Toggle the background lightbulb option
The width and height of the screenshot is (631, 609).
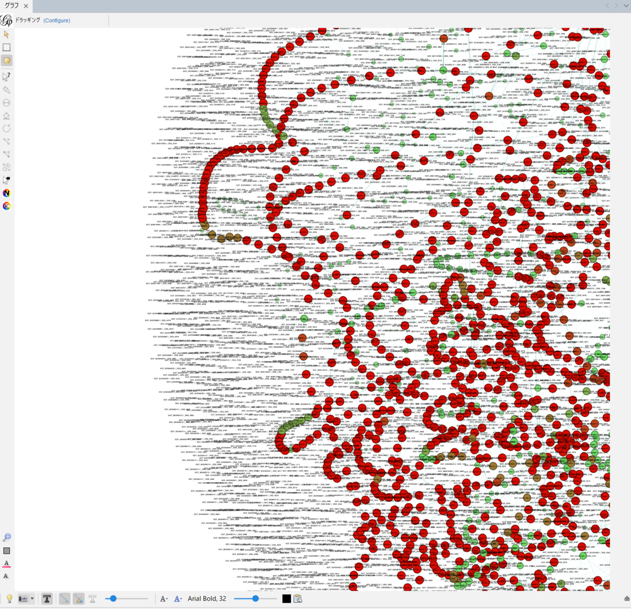9,598
